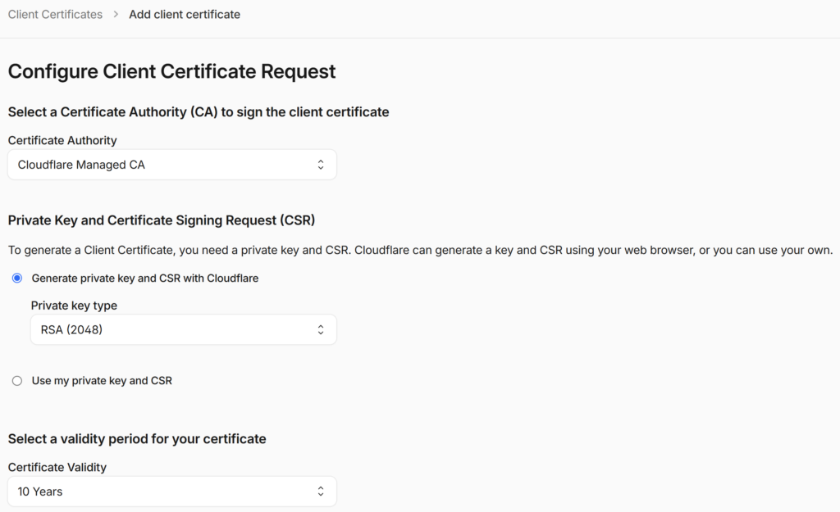840x512 pixels.
Task: Expand the Certificate Validity dropdown
Action: (x=171, y=492)
